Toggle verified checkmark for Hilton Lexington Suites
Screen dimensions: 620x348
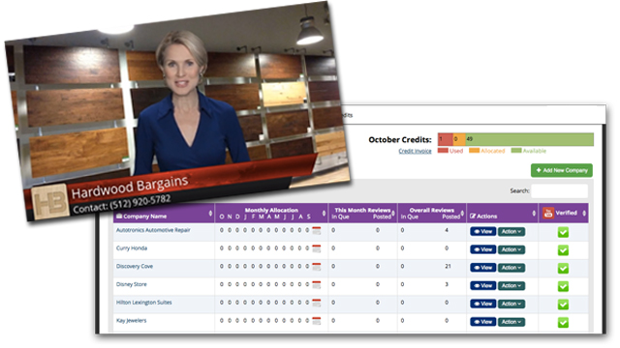tap(563, 304)
